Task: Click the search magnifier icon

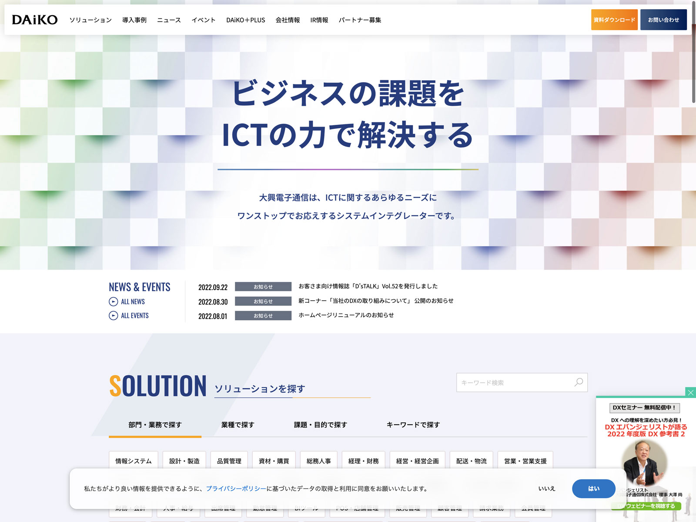Action: point(579,382)
